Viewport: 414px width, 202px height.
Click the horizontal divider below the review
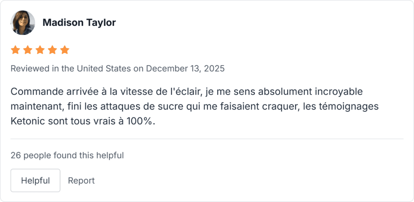pos(207,139)
